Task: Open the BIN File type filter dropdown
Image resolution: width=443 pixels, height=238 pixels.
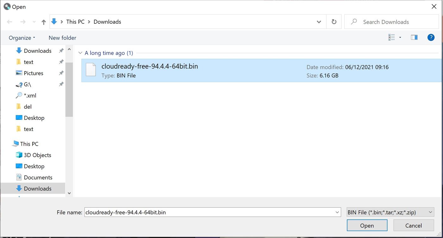Action: [x=390, y=212]
